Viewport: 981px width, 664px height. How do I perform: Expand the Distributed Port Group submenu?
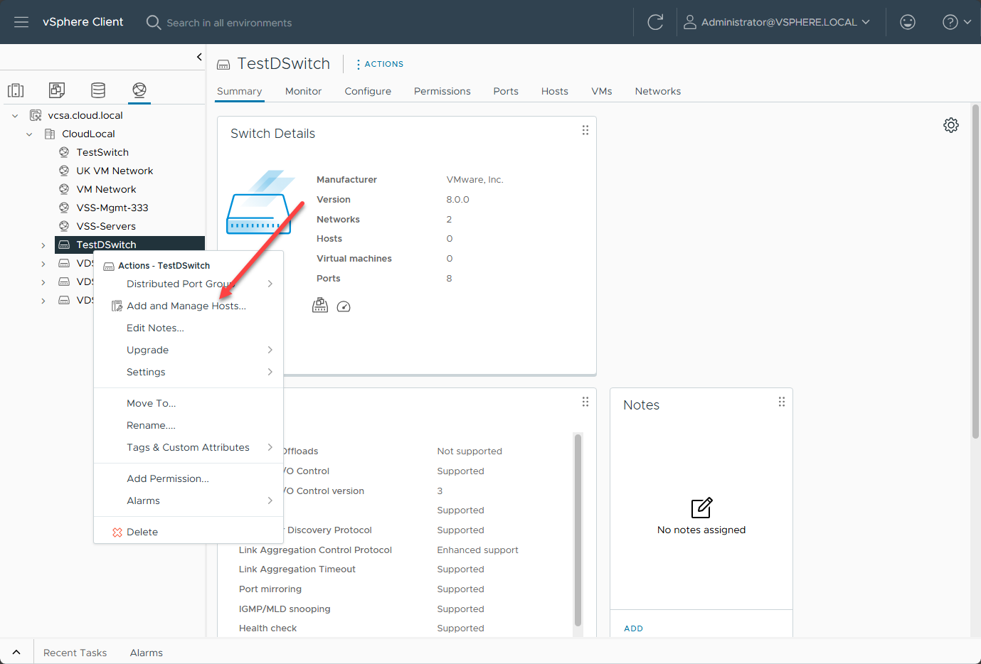(189, 284)
